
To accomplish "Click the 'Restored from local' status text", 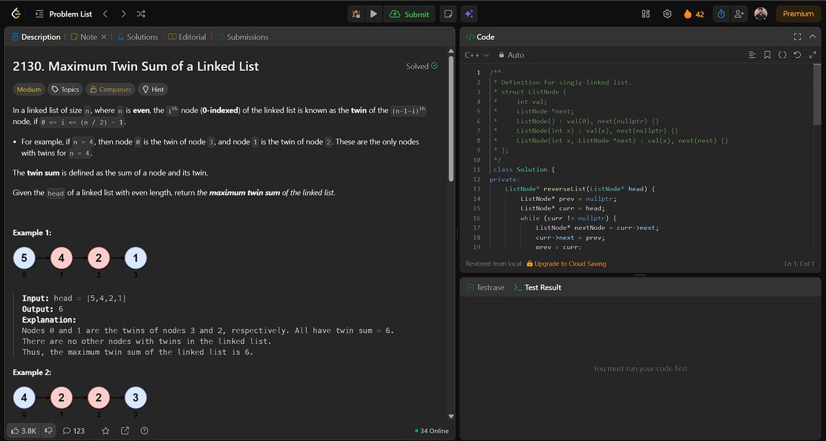I will [494, 263].
